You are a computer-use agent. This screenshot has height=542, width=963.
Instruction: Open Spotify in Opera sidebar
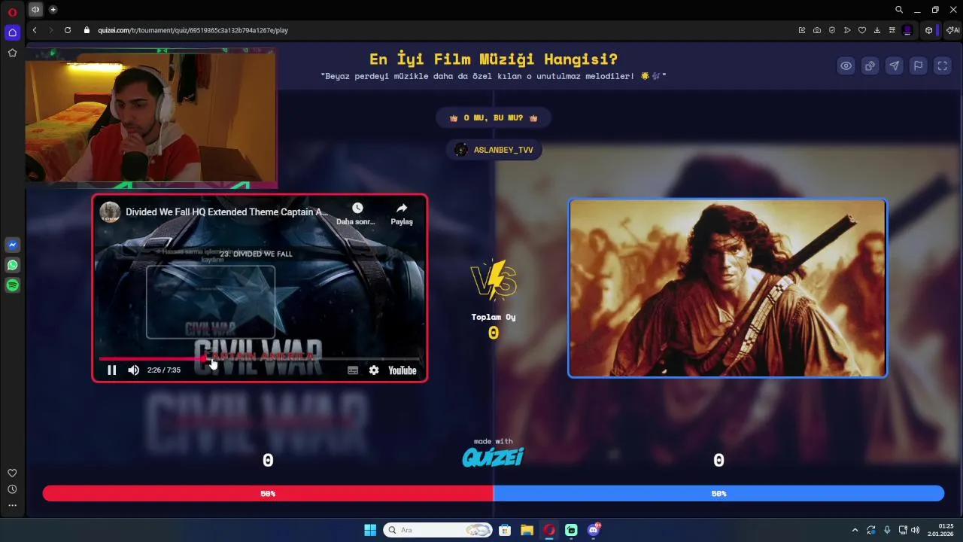coord(12,285)
